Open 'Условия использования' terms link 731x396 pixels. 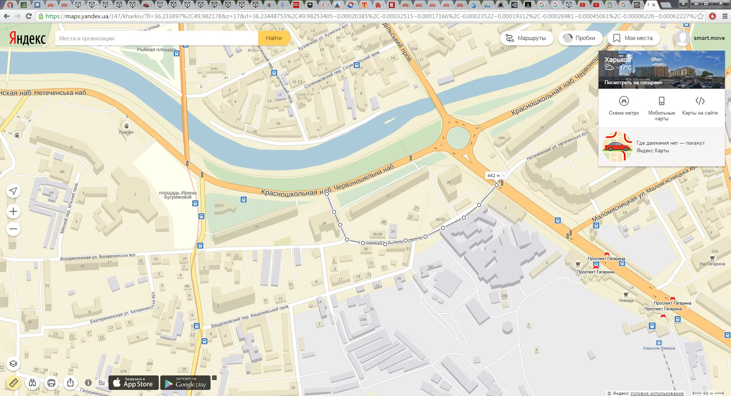(657, 393)
